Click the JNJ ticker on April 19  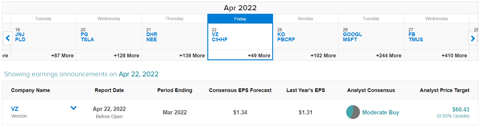(20, 34)
